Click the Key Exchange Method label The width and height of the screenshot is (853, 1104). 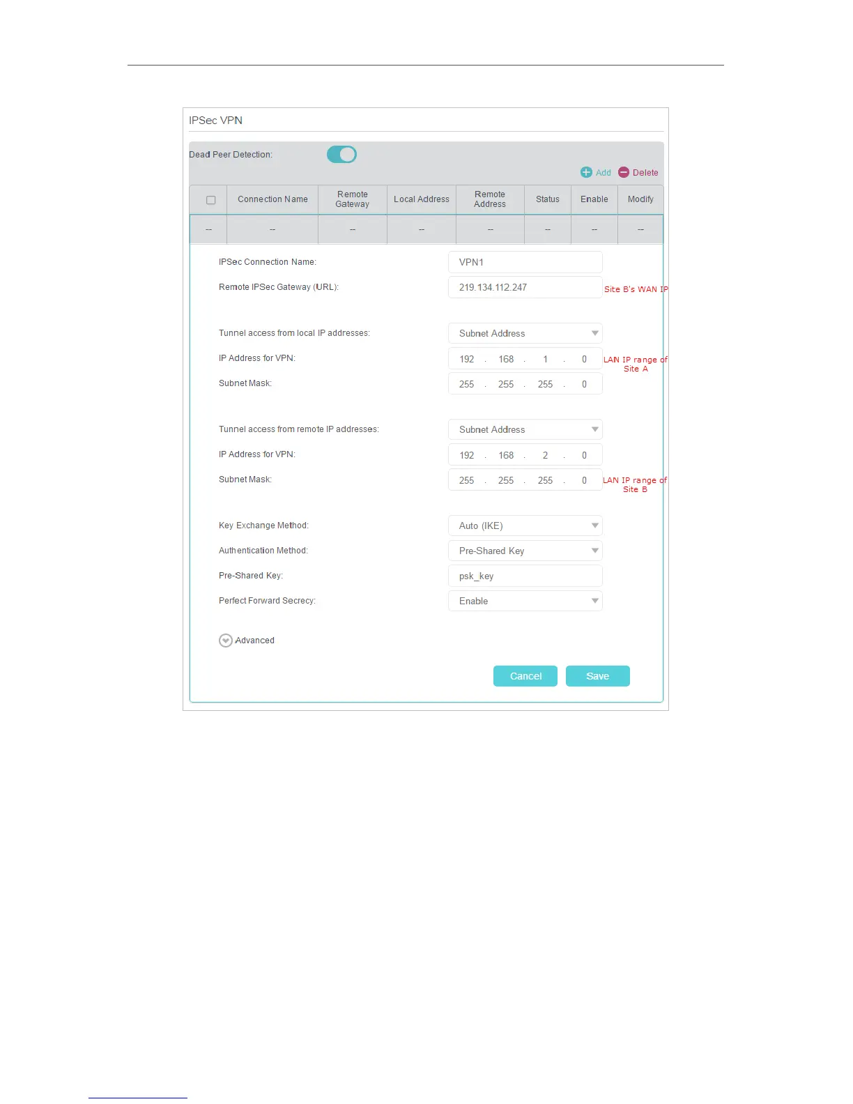coord(263,526)
